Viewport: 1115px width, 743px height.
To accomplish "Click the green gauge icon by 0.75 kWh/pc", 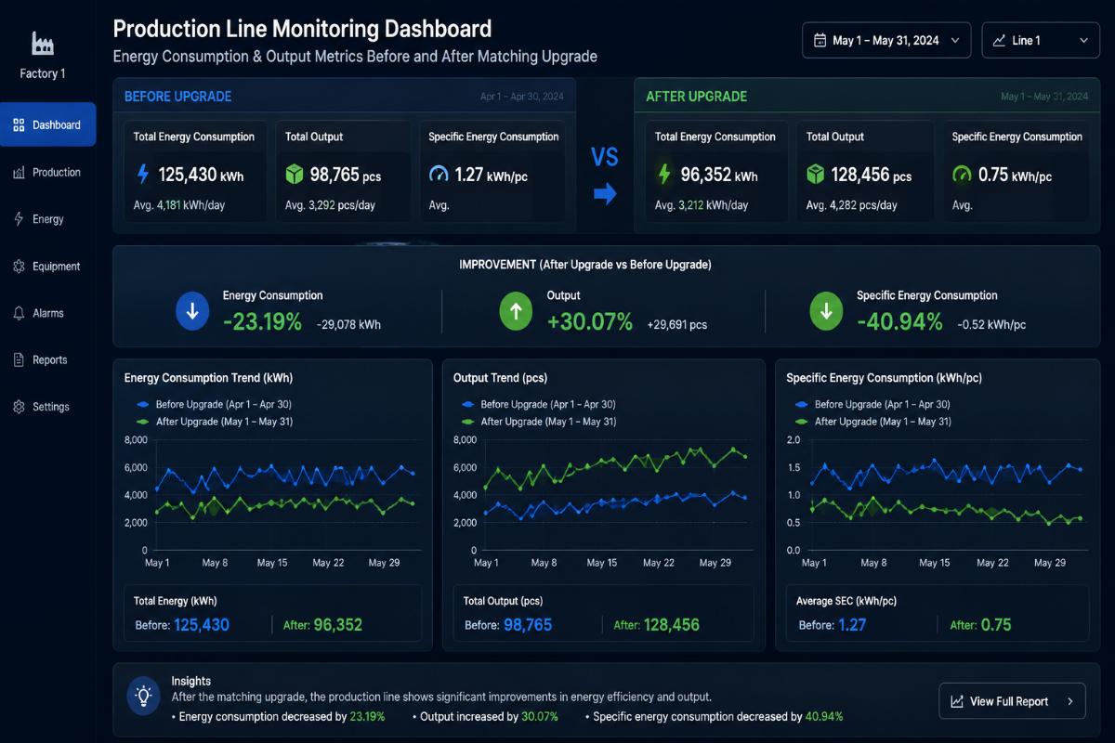I will tap(963, 175).
